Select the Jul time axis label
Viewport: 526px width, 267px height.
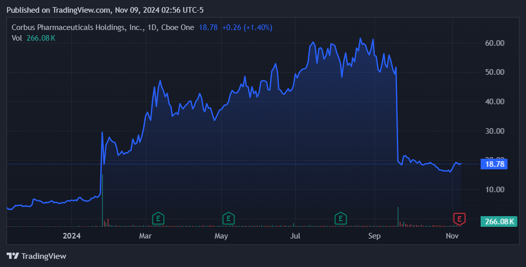295,236
